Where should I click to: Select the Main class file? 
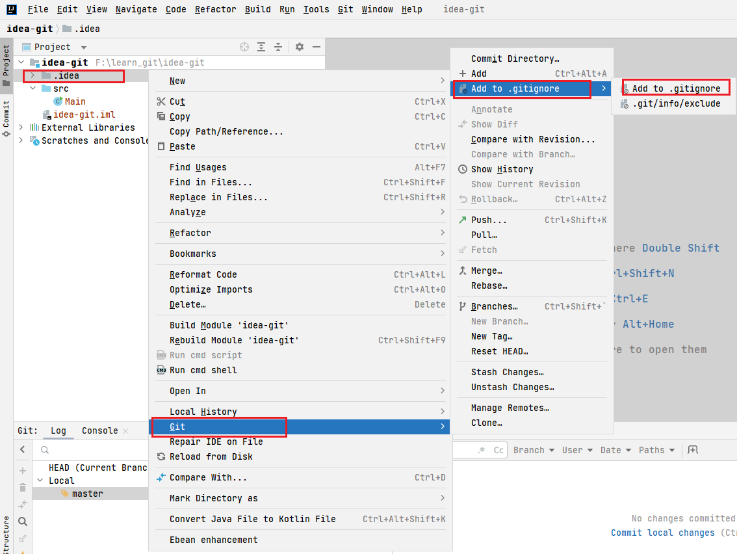75,101
